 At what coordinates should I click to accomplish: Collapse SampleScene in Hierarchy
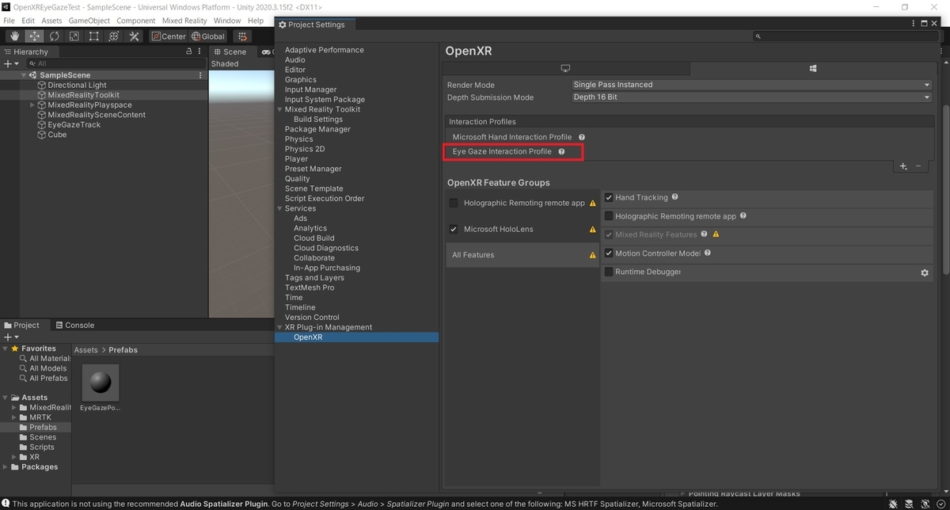pos(24,75)
